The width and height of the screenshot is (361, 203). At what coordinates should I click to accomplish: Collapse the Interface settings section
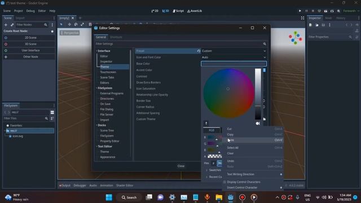96,51
